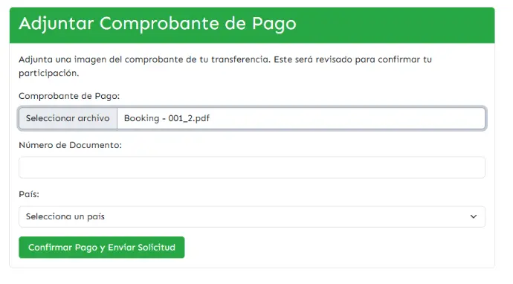Click the word participación in description
The width and height of the screenshot is (513, 284).
[49, 74]
